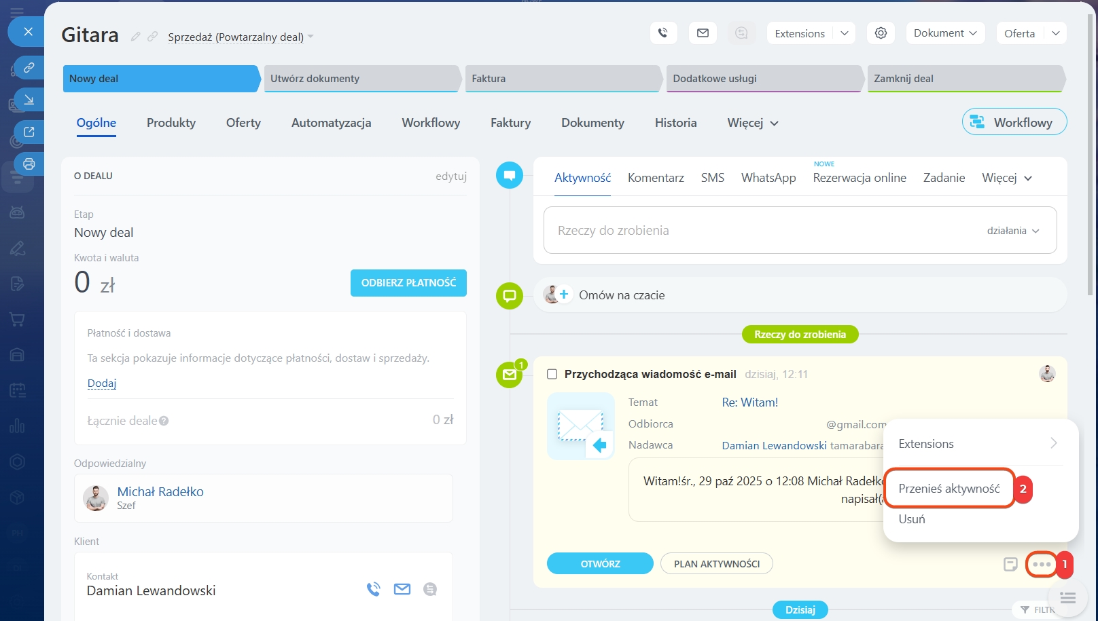The height and width of the screenshot is (621, 1098).
Task: Select Przenieś aktywność from context menu
Action: tap(949, 489)
